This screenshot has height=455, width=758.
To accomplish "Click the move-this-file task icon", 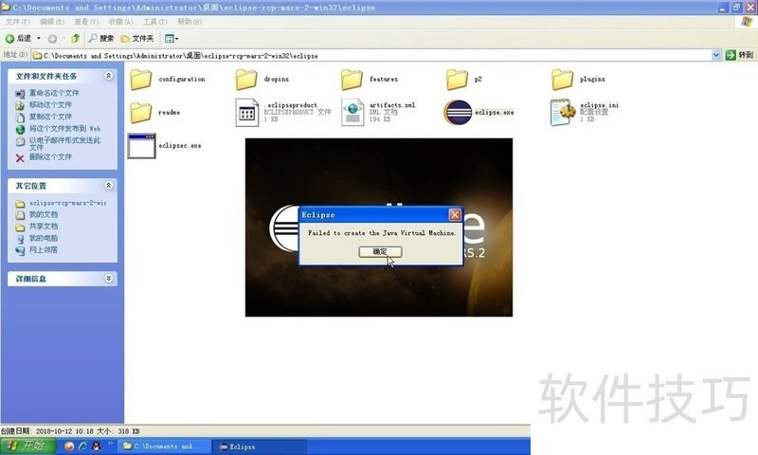I will (20, 105).
